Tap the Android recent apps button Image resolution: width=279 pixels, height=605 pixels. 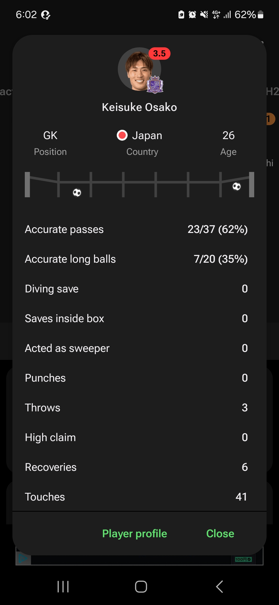(63, 586)
